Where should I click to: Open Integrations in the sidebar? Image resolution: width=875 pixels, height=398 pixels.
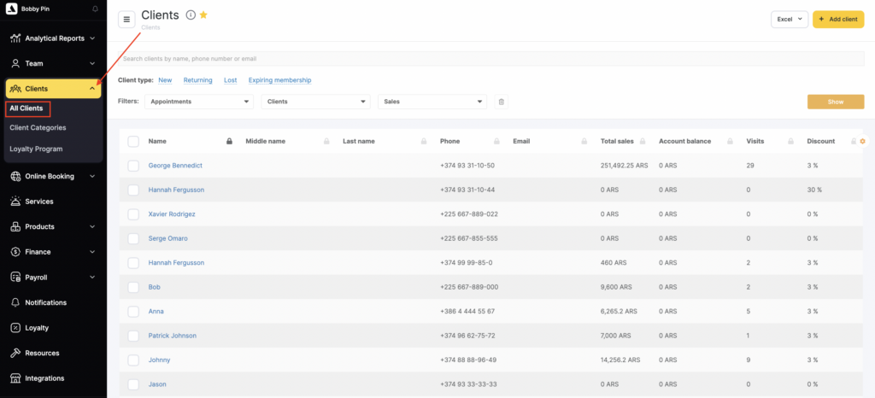tap(44, 378)
